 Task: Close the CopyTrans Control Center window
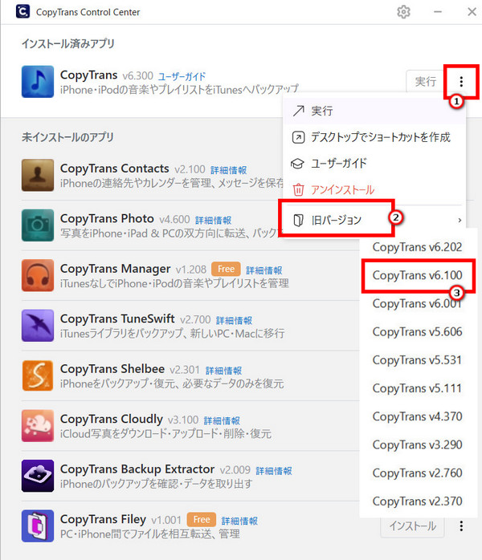[472, 12]
